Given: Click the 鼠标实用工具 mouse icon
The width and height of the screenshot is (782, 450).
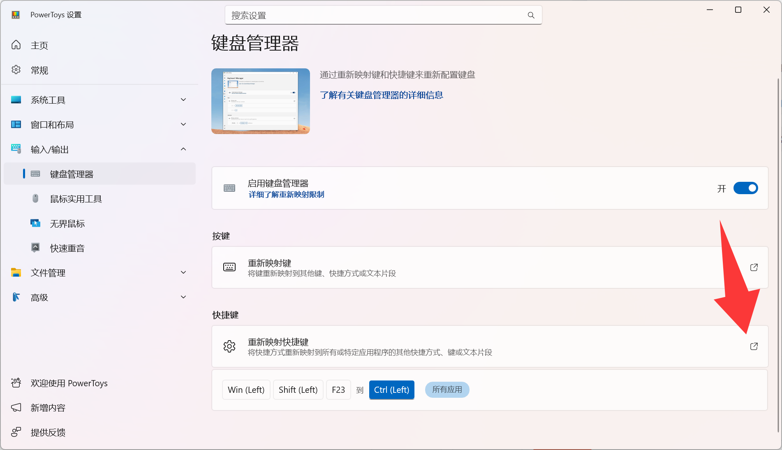Looking at the screenshot, I should [35, 198].
